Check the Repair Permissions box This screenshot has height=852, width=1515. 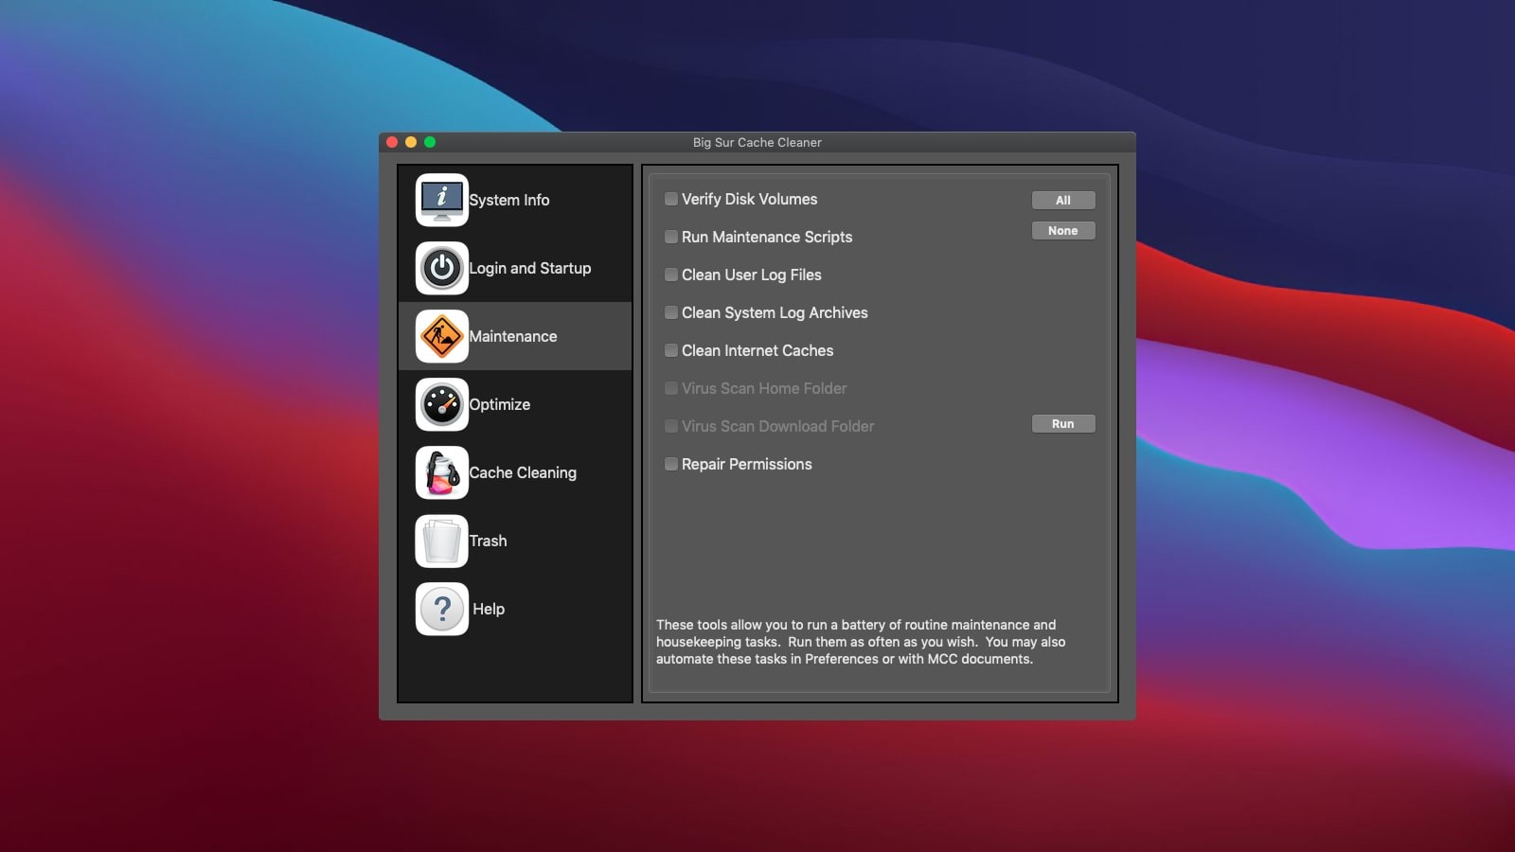click(x=671, y=464)
